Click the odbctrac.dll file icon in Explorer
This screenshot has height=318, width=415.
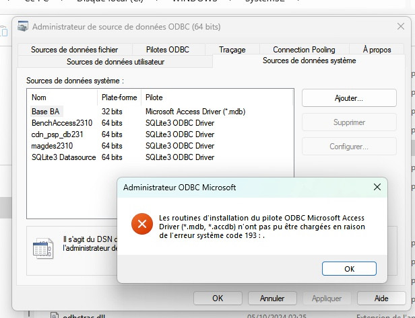[54, 315]
